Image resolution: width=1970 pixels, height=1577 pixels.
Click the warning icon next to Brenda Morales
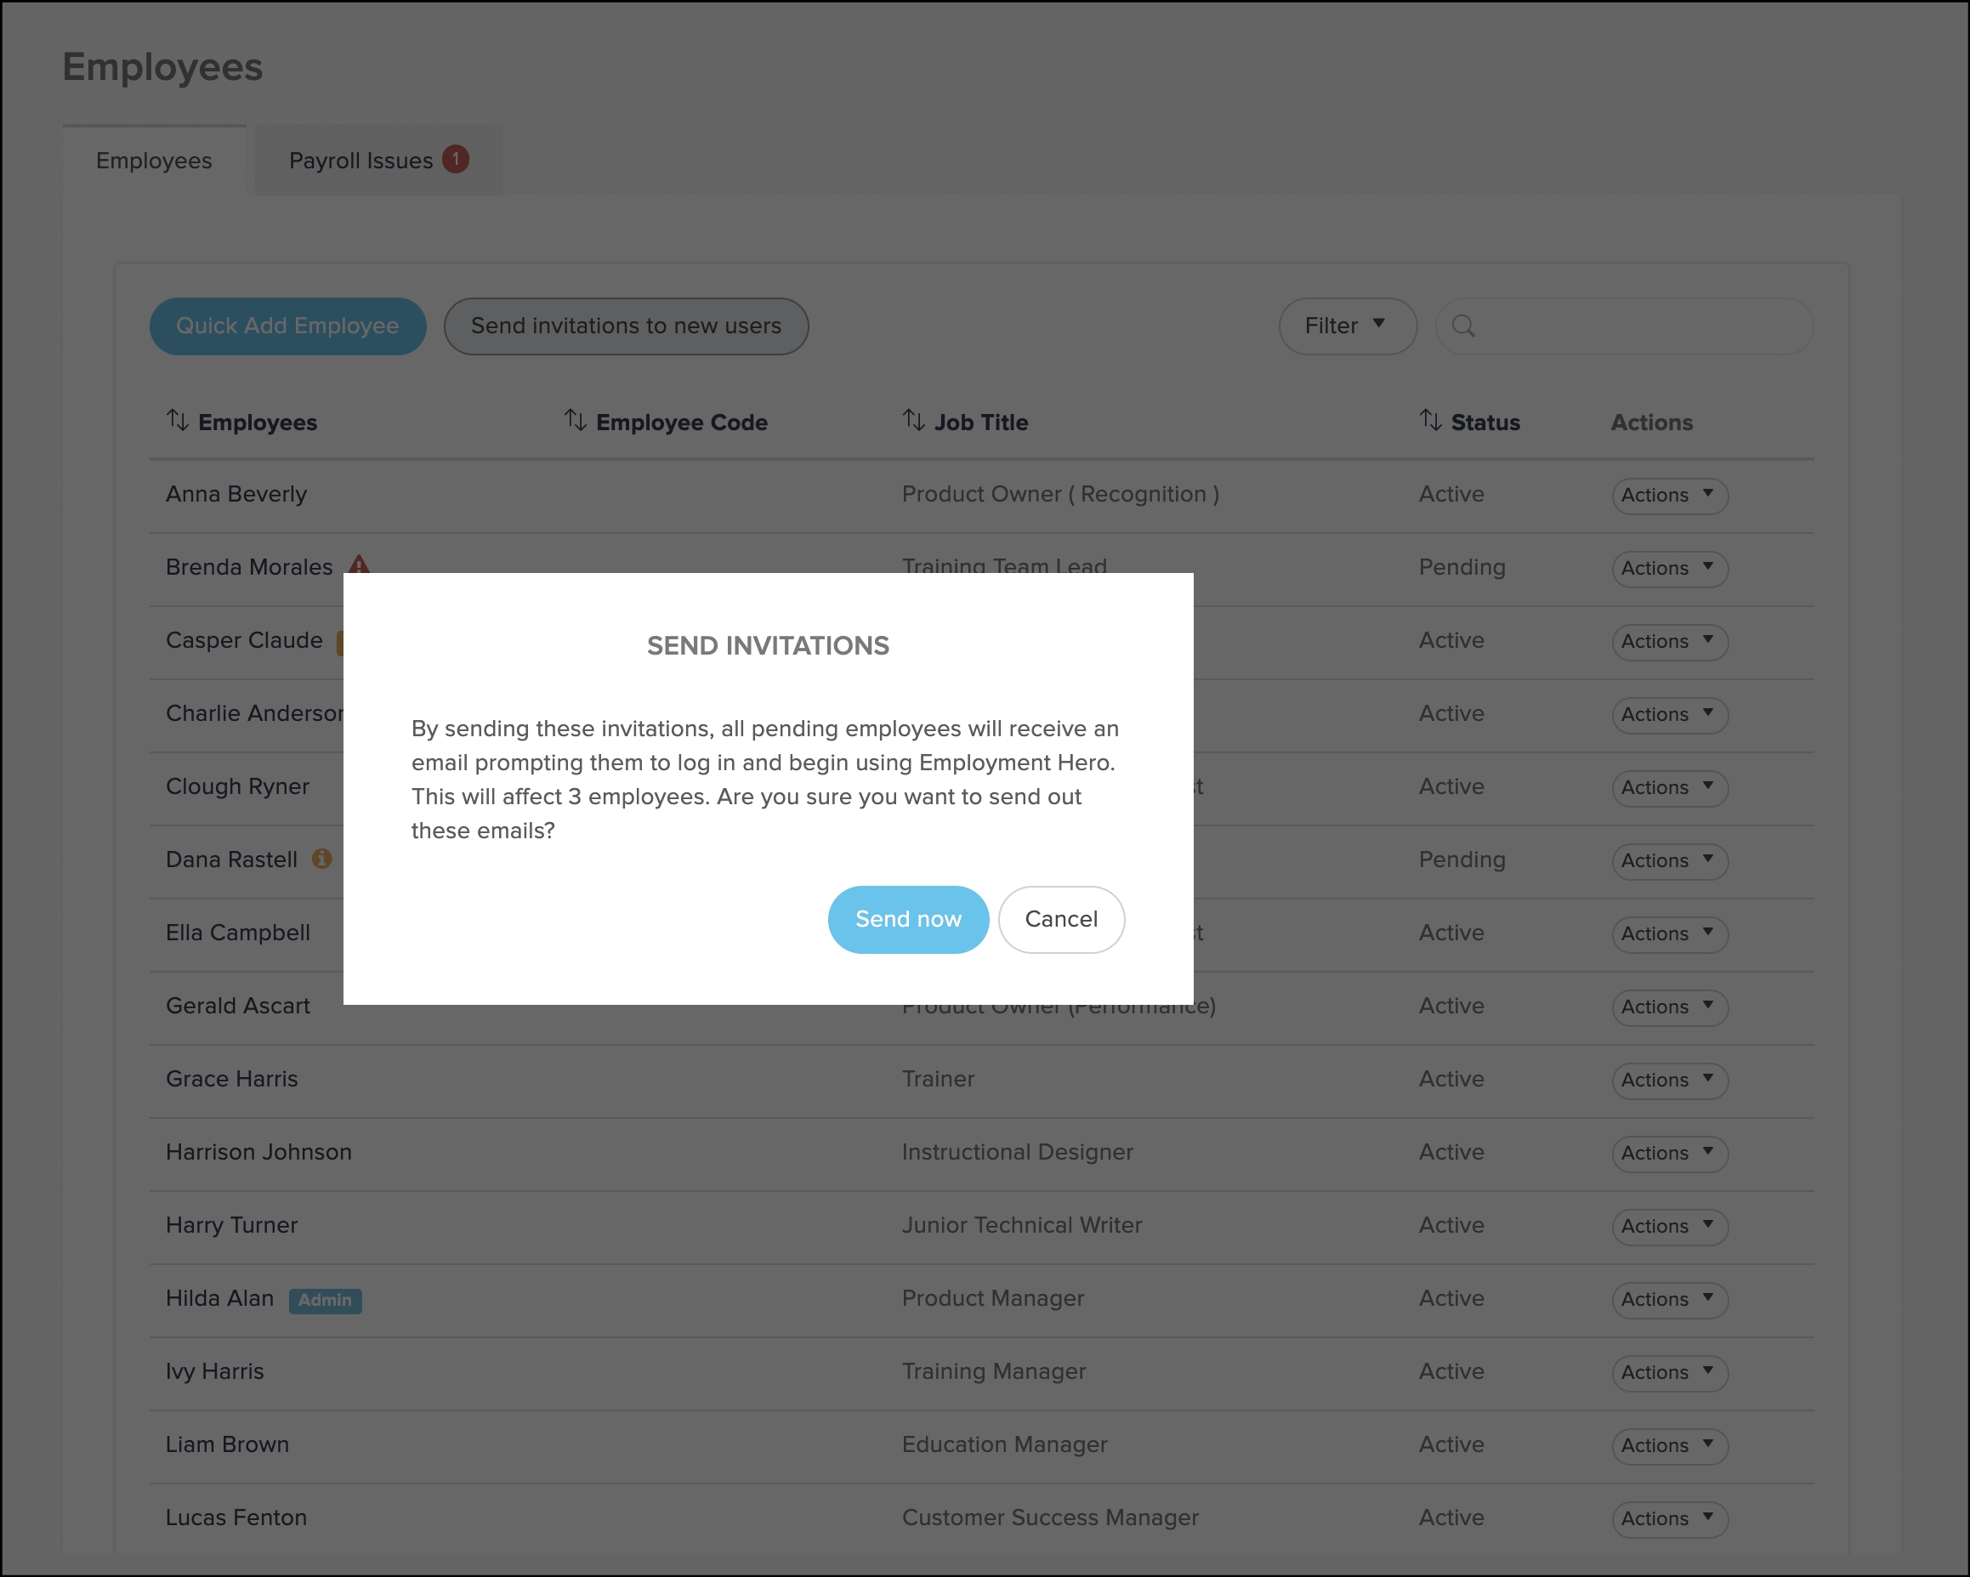pos(359,564)
